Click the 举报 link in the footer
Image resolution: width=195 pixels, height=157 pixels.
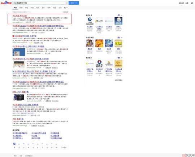[x=21, y=156]
